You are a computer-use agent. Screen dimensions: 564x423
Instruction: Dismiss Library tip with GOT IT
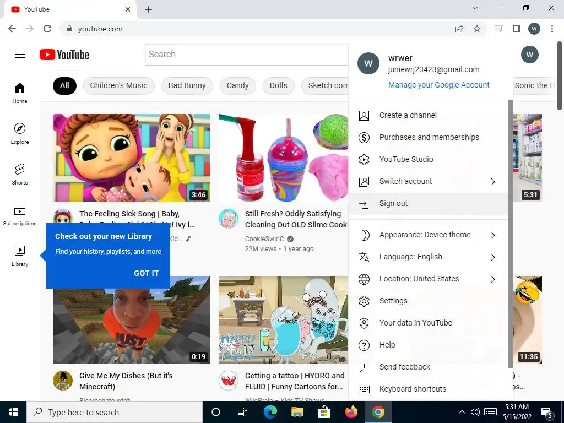[x=146, y=273]
